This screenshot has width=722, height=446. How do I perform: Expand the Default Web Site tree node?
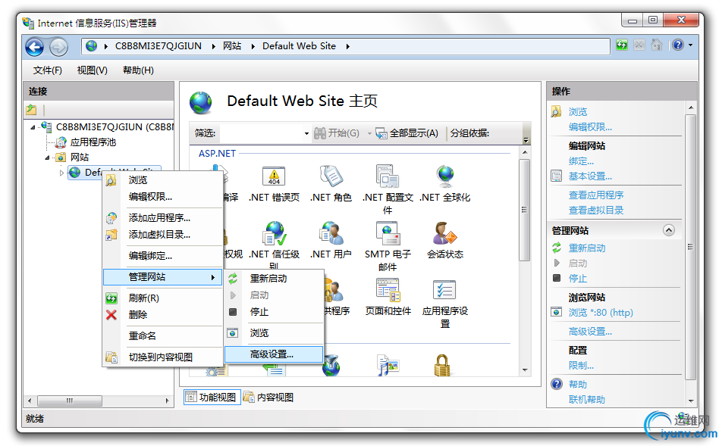(61, 173)
